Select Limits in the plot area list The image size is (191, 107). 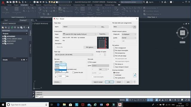[61, 70]
